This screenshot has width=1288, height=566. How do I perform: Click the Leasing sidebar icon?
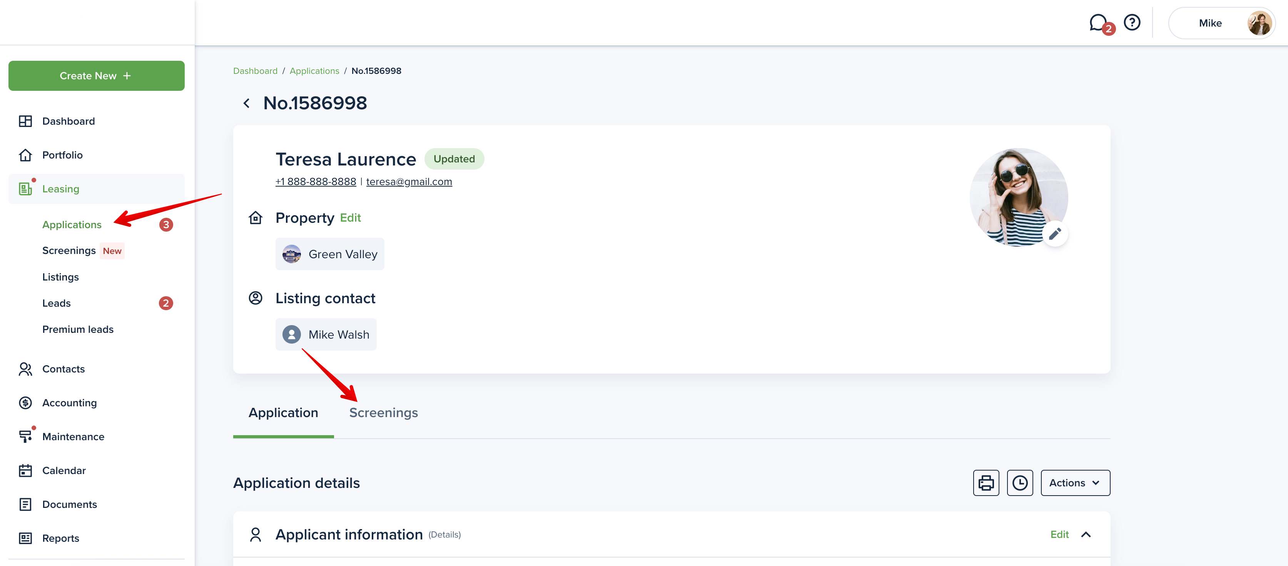tap(25, 189)
